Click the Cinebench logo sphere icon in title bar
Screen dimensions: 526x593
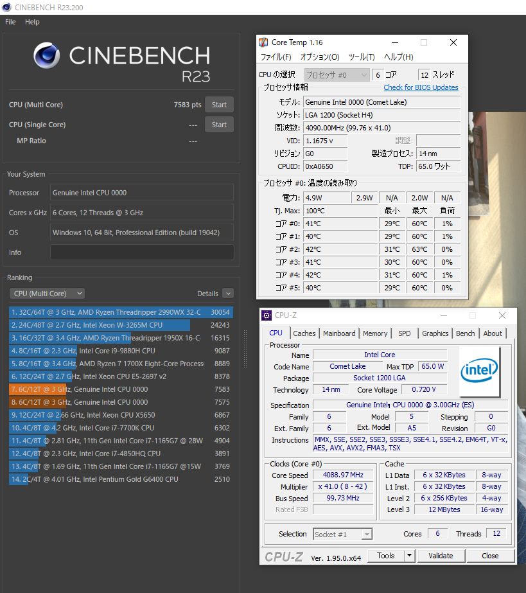point(6,7)
